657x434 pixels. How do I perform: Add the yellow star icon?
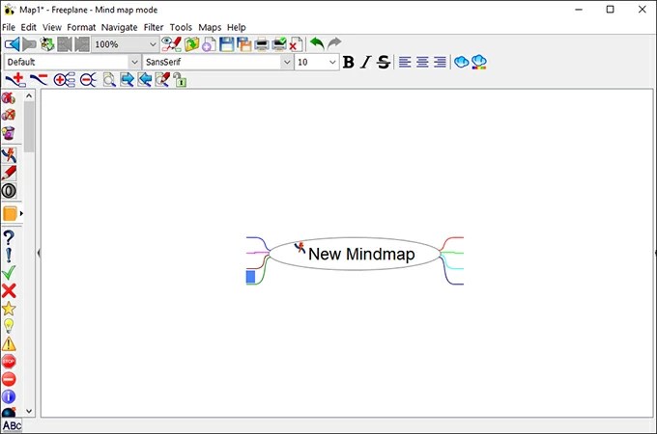(9, 309)
